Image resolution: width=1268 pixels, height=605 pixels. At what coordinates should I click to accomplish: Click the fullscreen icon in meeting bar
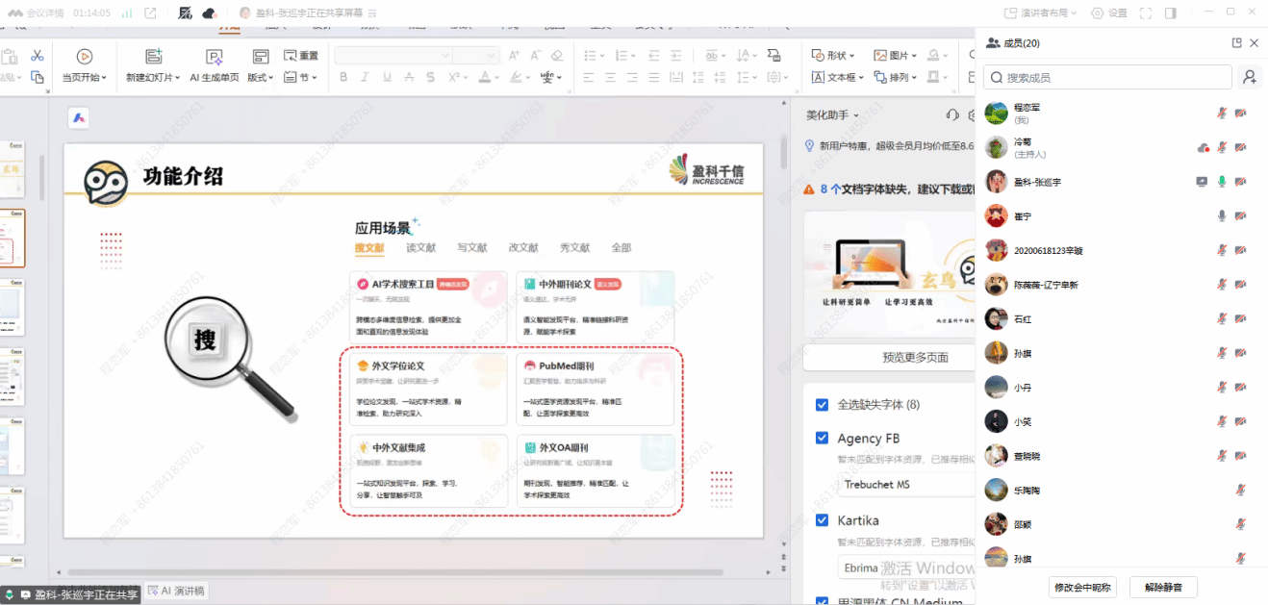tap(1145, 13)
